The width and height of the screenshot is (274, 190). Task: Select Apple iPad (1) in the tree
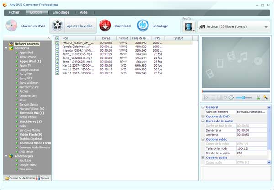point(30,61)
